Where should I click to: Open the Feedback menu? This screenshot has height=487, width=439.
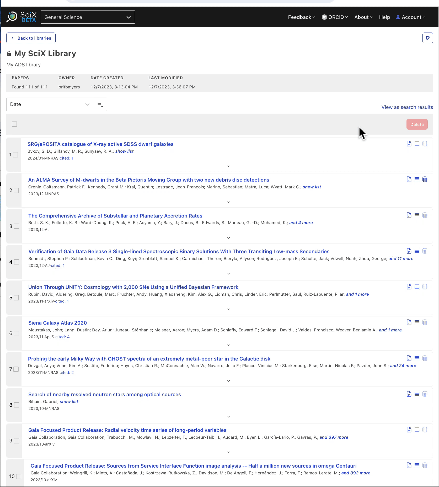pyautogui.click(x=301, y=17)
